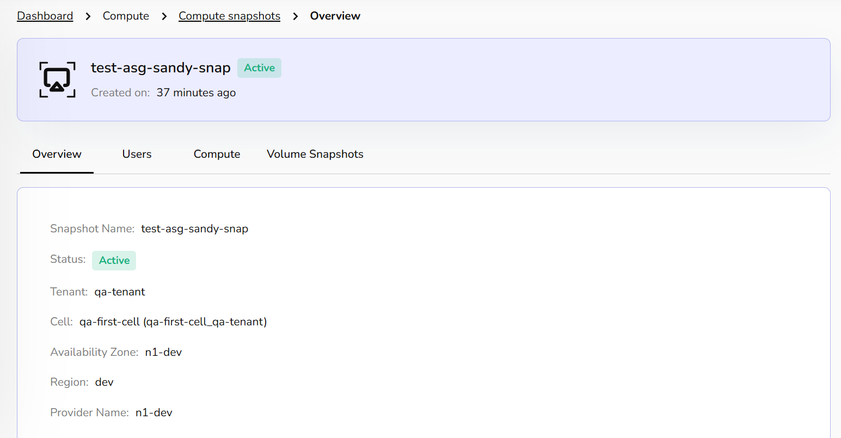Viewport: 841px width, 438px height.
Task: Open the Compute snapshots breadcrumb link
Action: (x=229, y=16)
